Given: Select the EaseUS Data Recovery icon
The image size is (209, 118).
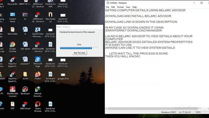Looking at the screenshot, I should pyautogui.click(x=38, y=32).
